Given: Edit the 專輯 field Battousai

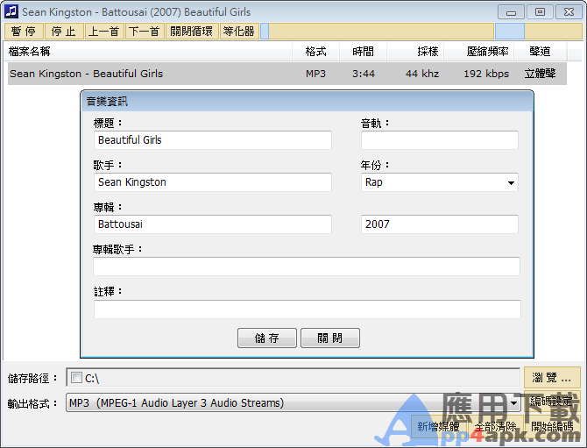Looking at the screenshot, I should [213, 224].
